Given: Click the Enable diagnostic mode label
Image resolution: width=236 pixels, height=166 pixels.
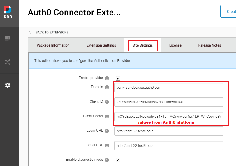Looking at the screenshot, I should point(84,160).
